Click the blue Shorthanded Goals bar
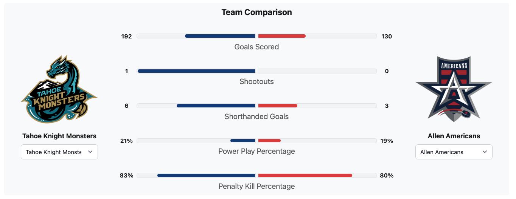The height and width of the screenshot is (199, 516). click(x=216, y=106)
